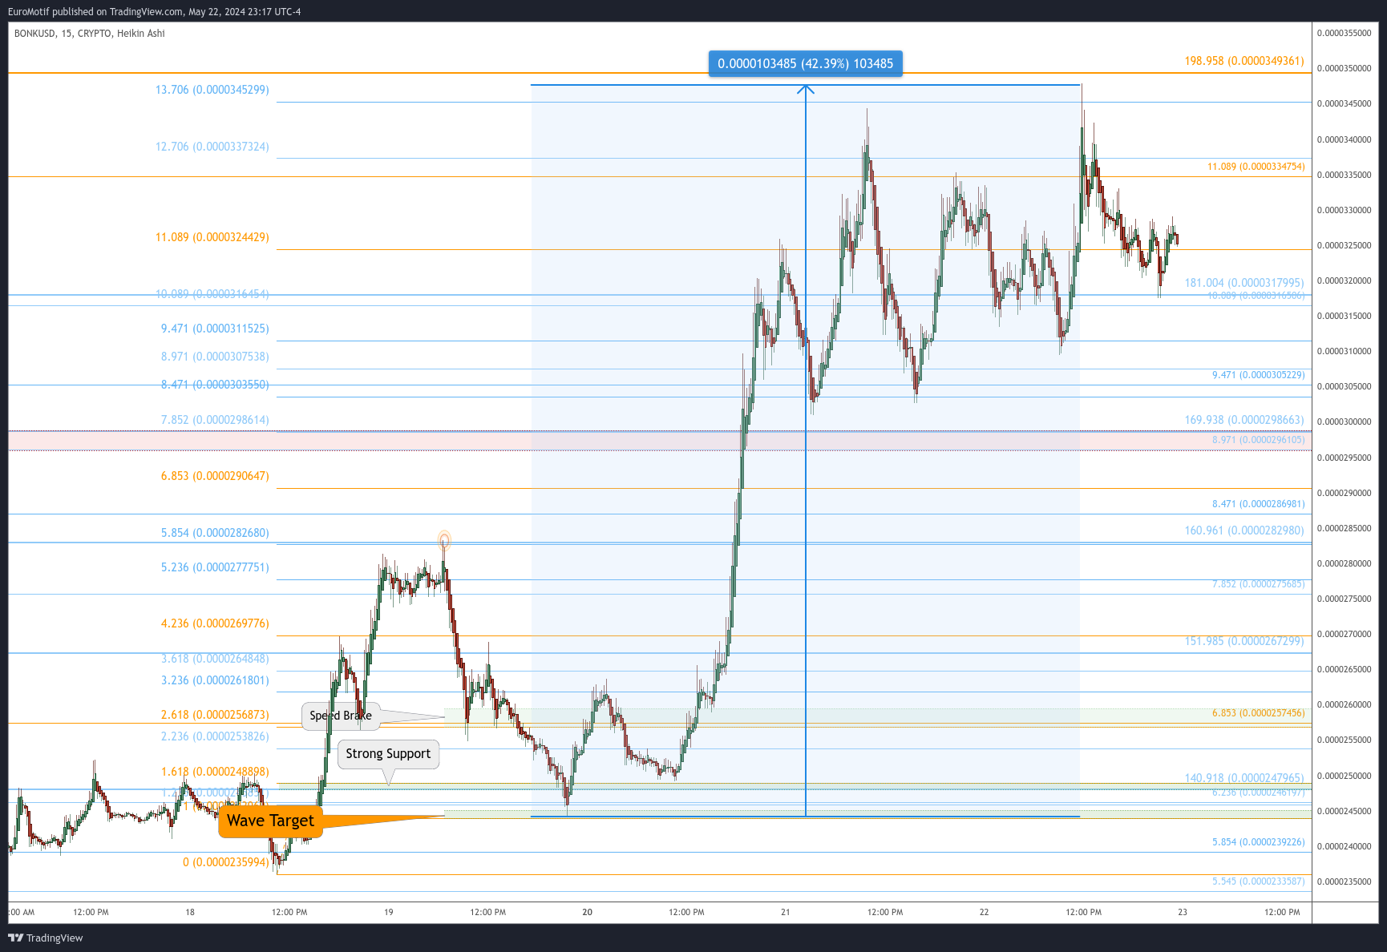Click right label 151.985 (0.0000267299)

1244,641
